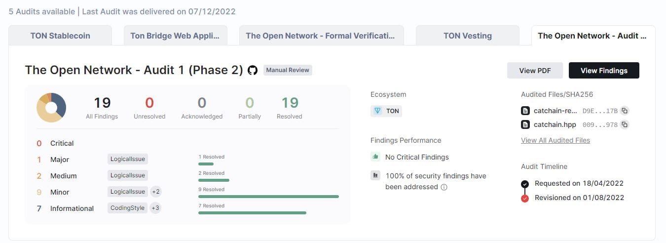Click the info icon beside security findings

tap(444, 187)
